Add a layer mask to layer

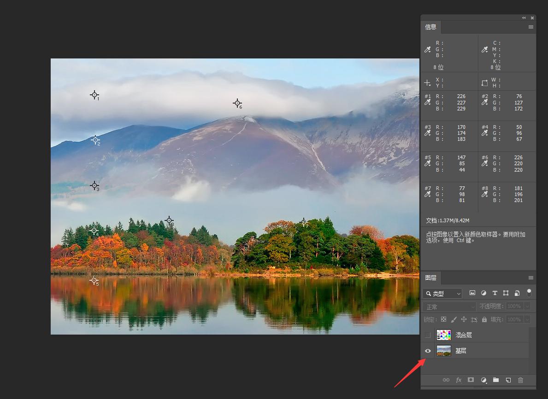pos(471,380)
